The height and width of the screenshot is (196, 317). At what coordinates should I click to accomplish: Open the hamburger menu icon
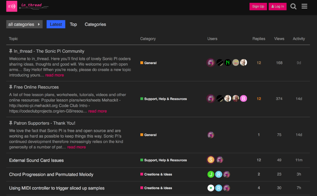click(x=304, y=6)
